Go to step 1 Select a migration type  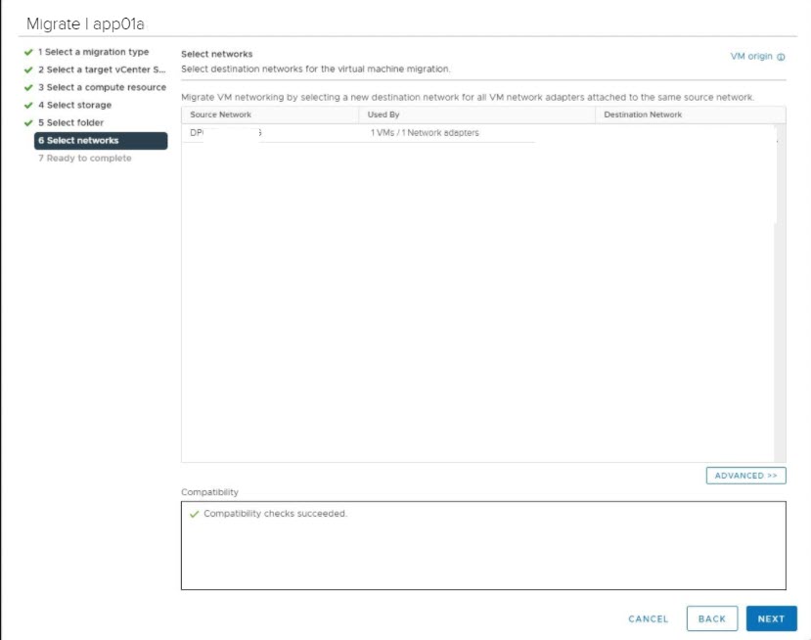click(x=94, y=52)
